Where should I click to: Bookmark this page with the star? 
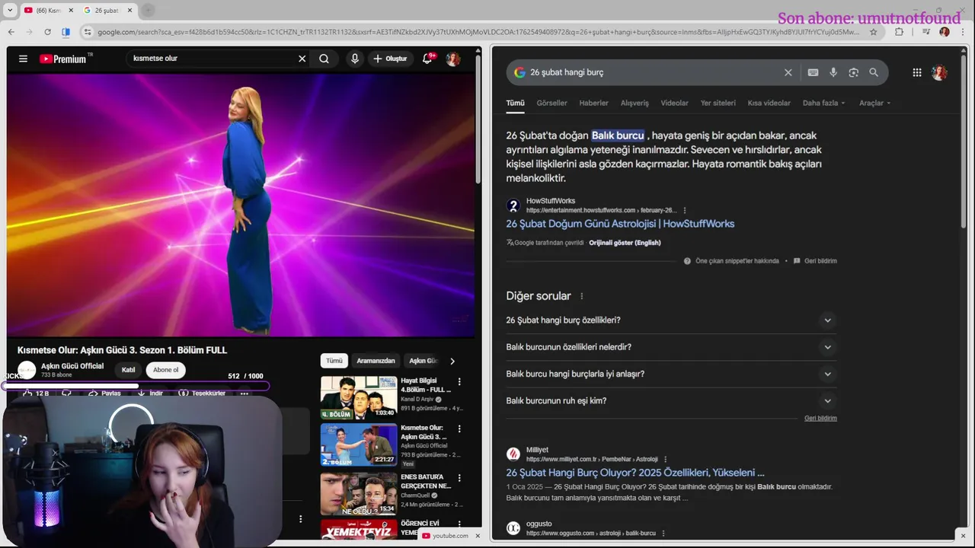click(x=873, y=32)
